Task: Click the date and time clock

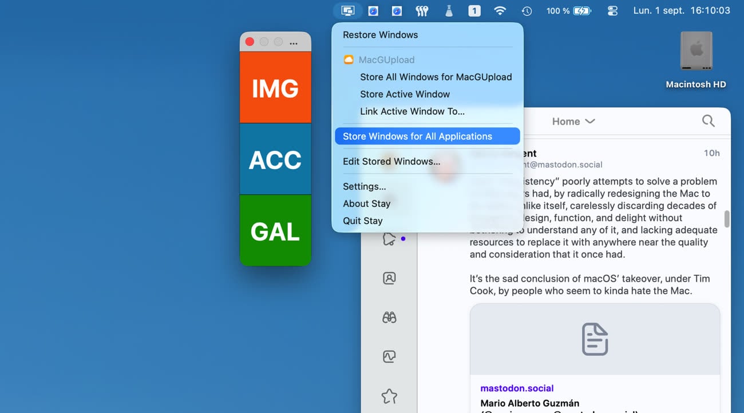Action: pos(682,11)
